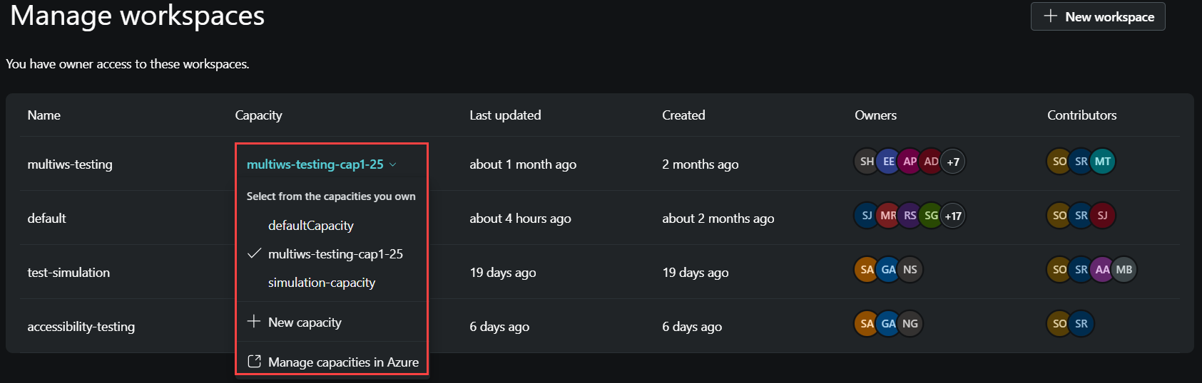This screenshot has height=383, width=1202.
Task: Click the Contributors column header
Action: click(1081, 115)
